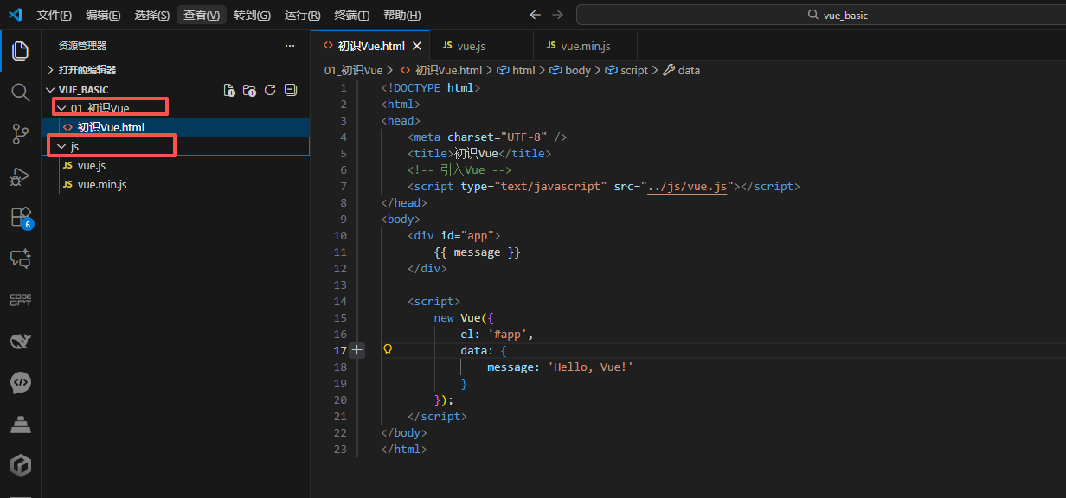Switch to the vue.js editor tab
This screenshot has height=498, width=1066.
coord(480,46)
